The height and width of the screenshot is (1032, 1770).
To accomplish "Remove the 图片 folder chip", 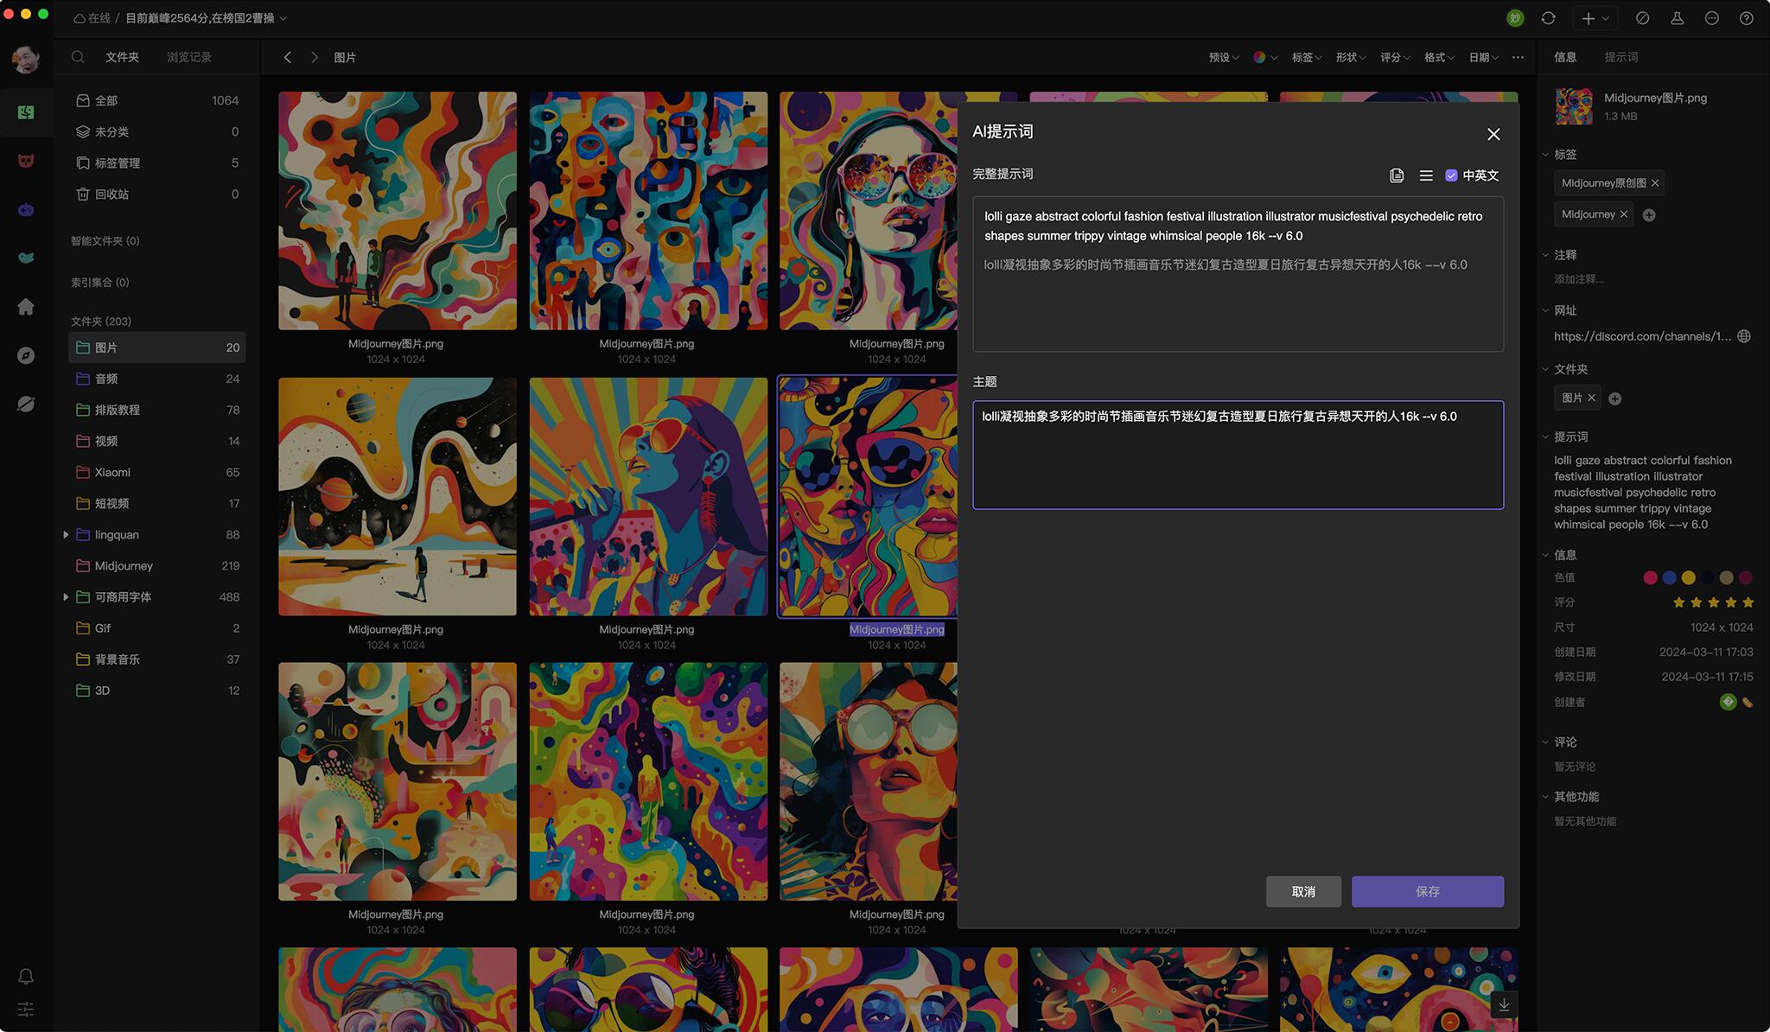I will tap(1591, 398).
